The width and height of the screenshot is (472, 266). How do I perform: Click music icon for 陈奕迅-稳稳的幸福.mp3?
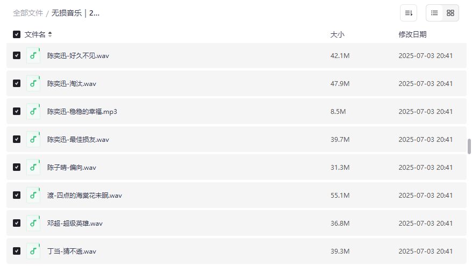coord(33,111)
